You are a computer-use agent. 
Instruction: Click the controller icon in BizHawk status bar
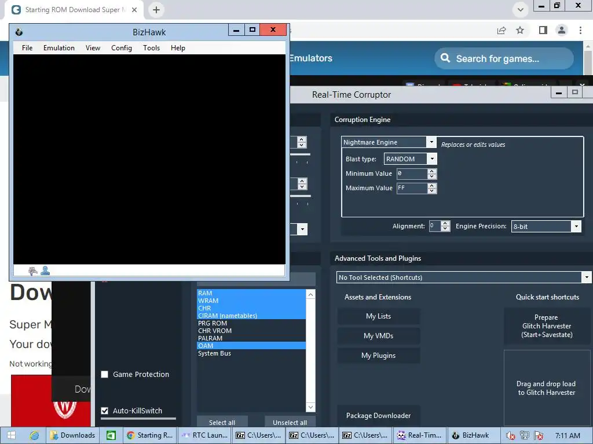(x=33, y=271)
